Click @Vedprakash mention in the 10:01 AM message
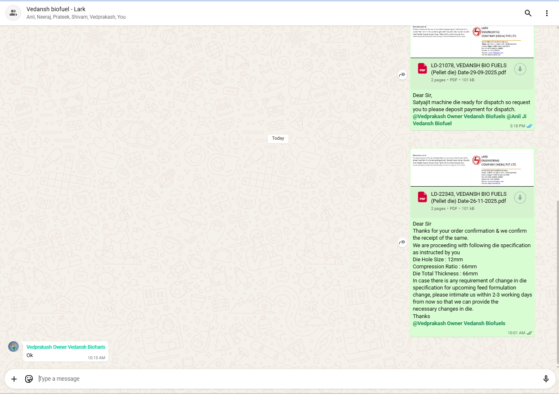Viewport: 559px width, 394px height. tap(459, 323)
